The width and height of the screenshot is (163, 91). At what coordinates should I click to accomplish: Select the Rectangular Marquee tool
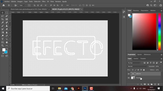pyautogui.click(x=7, y=13)
